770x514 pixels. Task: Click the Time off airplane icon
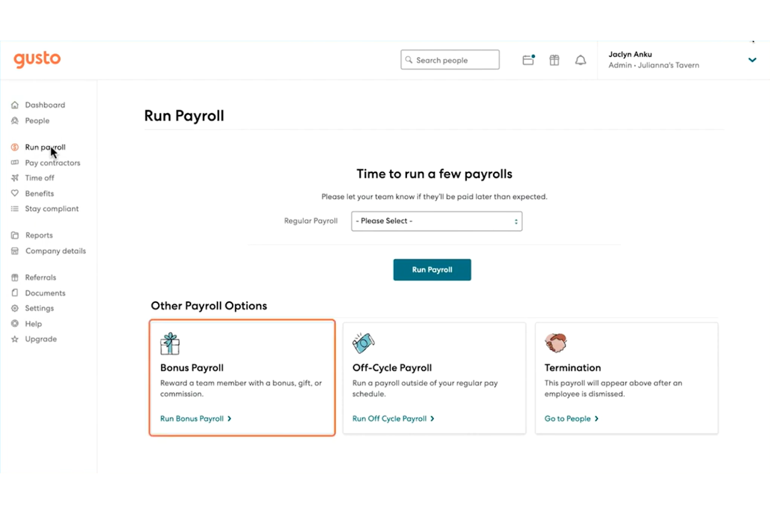click(15, 178)
